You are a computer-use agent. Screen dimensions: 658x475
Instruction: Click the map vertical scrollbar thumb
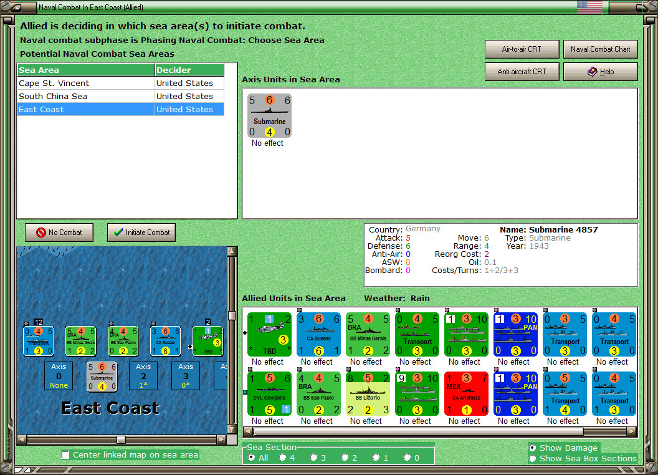(232, 316)
